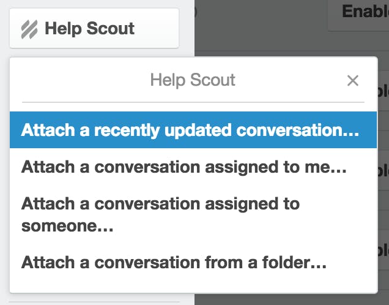Click sidebar area above the Help Scout button

point(92,4)
